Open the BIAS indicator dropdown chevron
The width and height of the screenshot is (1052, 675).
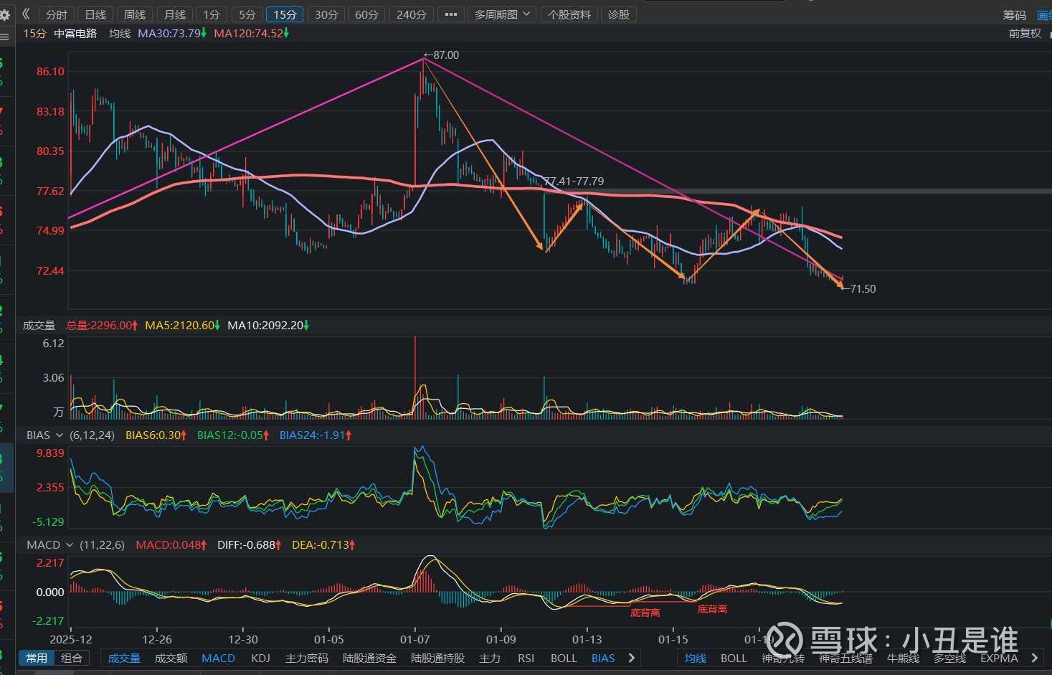(x=60, y=435)
